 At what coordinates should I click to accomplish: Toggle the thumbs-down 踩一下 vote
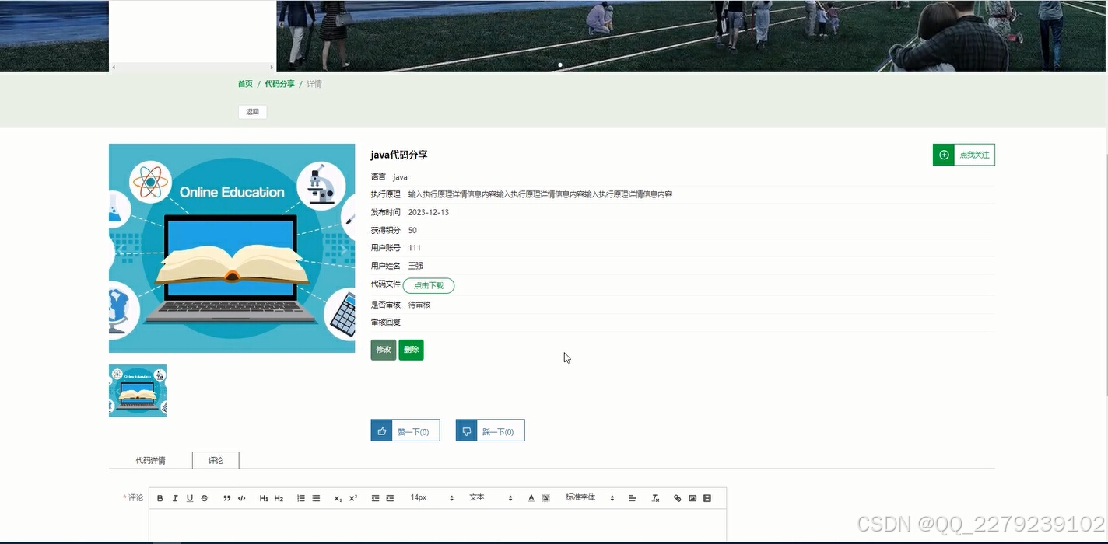point(490,430)
